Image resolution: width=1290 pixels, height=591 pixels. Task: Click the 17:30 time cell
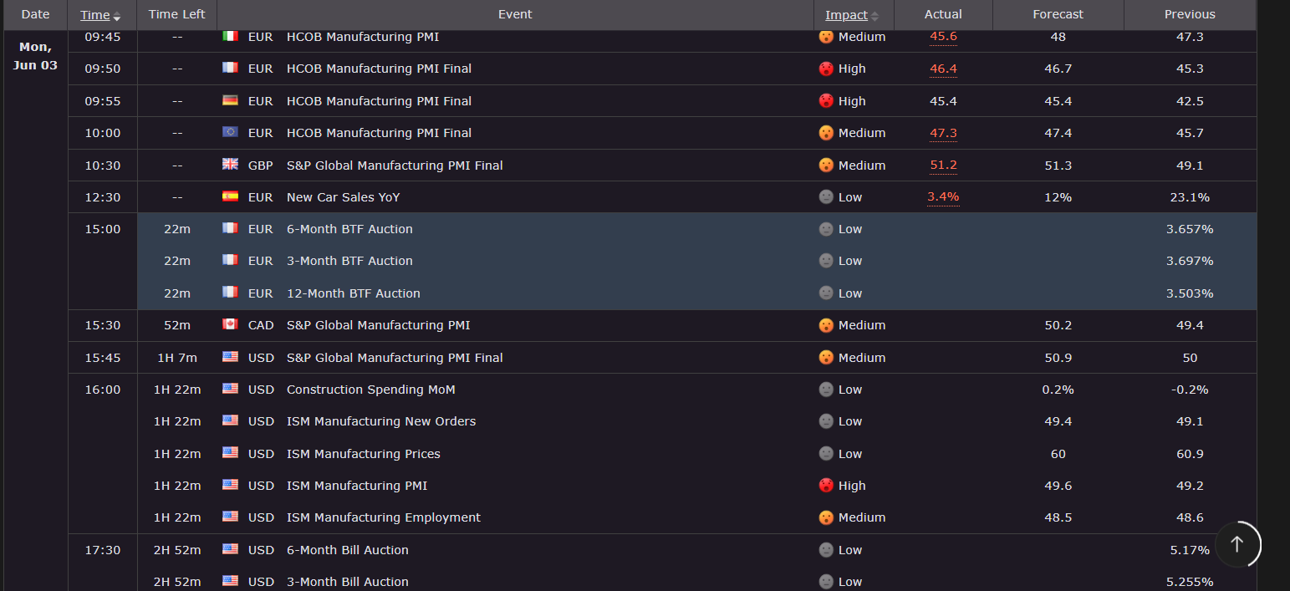pyautogui.click(x=102, y=550)
